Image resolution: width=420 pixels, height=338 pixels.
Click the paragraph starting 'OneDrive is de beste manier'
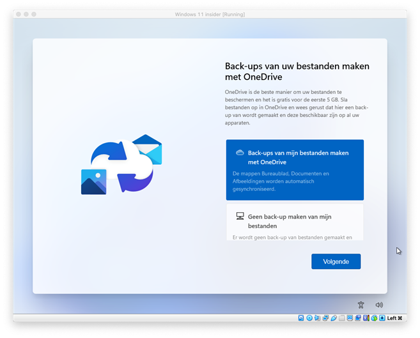(x=297, y=107)
